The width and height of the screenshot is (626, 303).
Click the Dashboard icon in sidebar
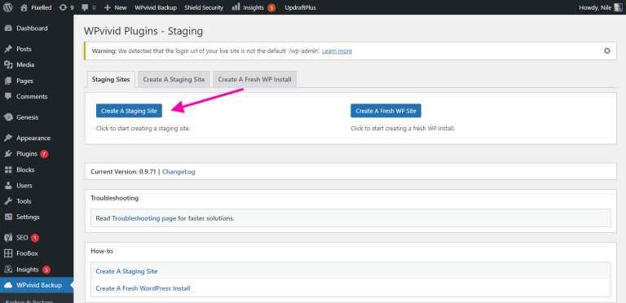(8, 29)
